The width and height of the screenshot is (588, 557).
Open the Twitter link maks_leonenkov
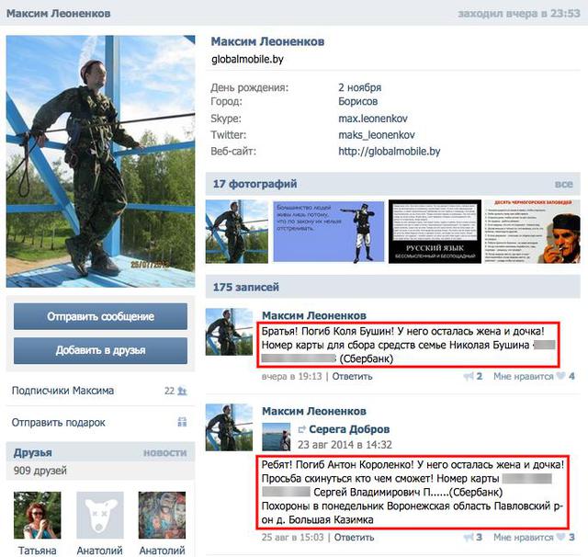point(377,135)
